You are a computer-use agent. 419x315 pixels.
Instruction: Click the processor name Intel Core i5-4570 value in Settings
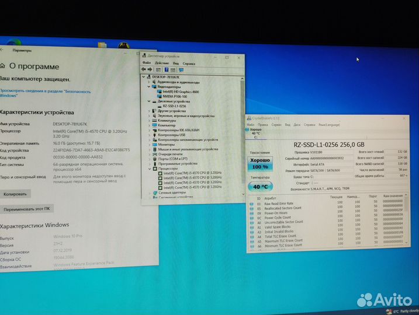(90, 134)
